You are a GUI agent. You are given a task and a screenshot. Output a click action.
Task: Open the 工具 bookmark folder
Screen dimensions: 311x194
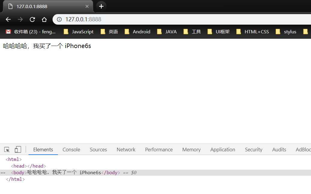(192, 32)
